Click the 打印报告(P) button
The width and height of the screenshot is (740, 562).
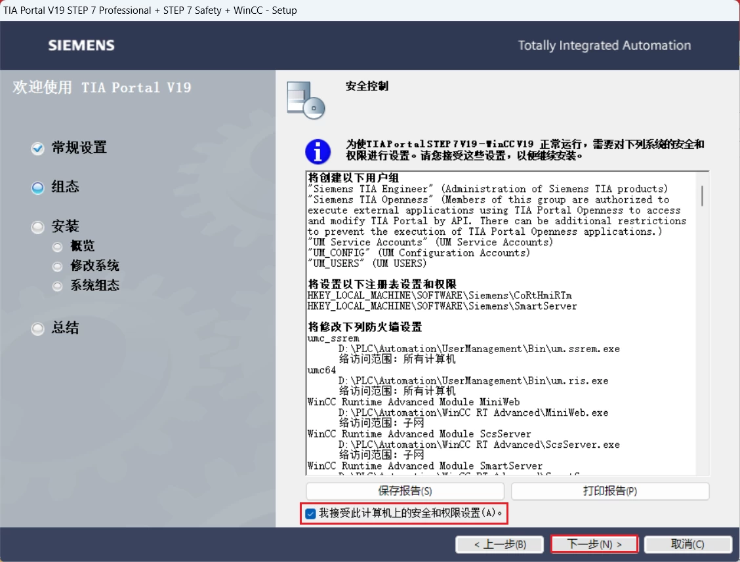609,491
